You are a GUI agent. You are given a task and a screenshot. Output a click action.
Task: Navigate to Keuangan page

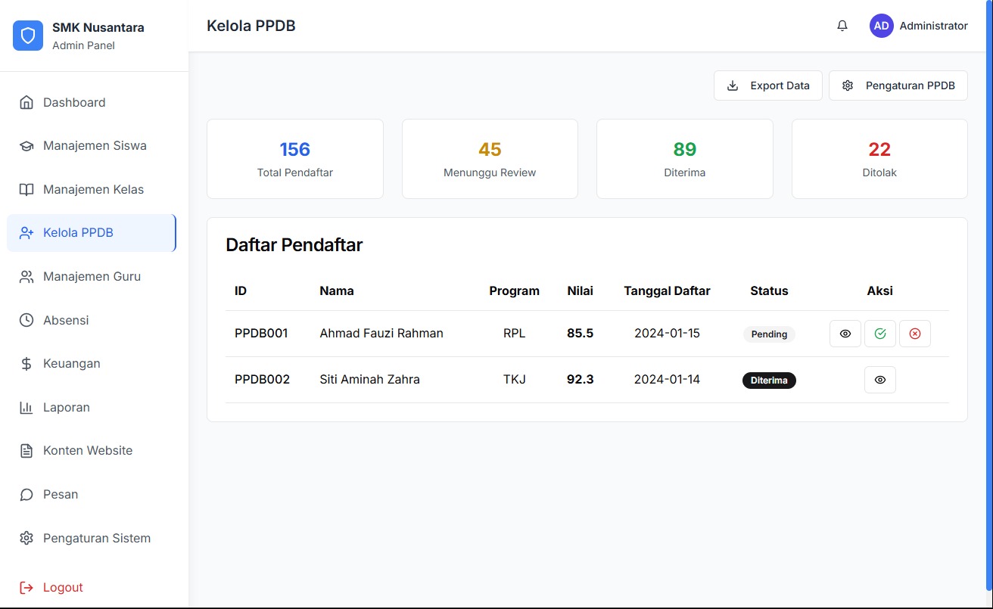pos(71,364)
